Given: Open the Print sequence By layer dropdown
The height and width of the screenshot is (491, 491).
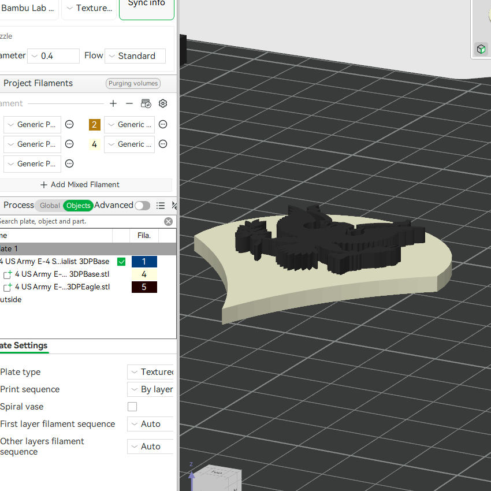Looking at the screenshot, I should click(150, 389).
